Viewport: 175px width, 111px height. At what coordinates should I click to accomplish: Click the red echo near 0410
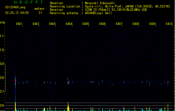coord(168,83)
